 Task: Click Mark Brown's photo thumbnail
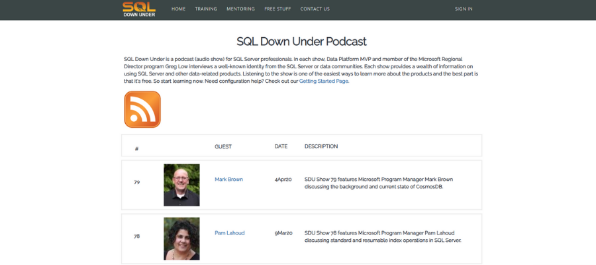pos(181,185)
